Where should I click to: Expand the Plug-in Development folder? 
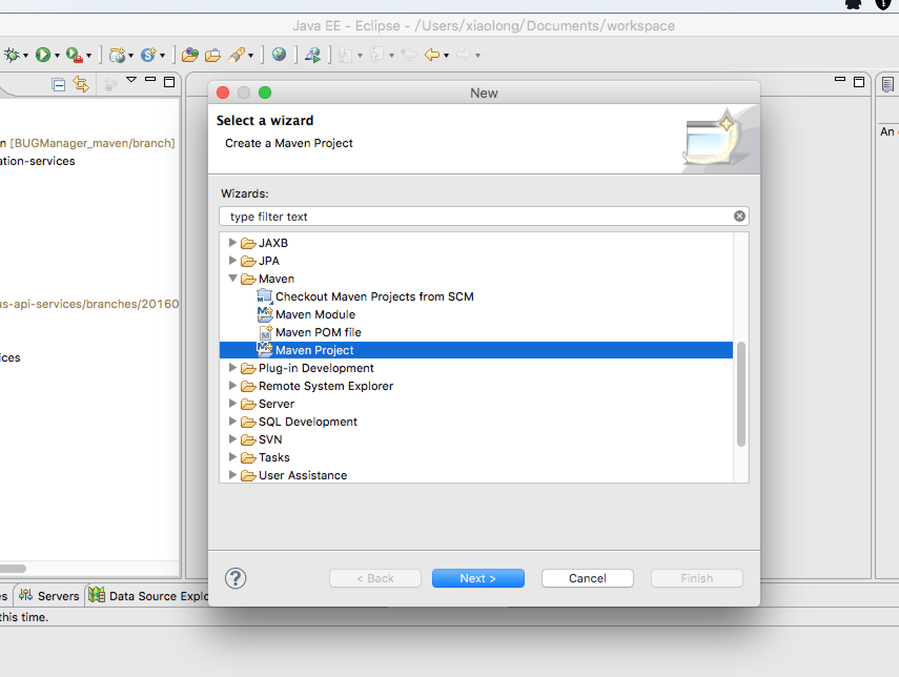tap(232, 368)
